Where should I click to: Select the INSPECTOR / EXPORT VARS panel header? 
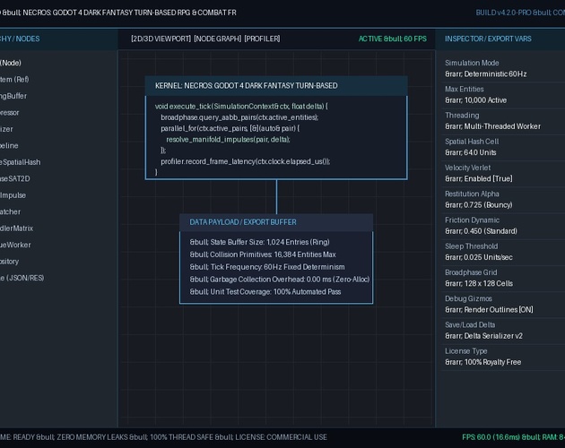coord(488,39)
